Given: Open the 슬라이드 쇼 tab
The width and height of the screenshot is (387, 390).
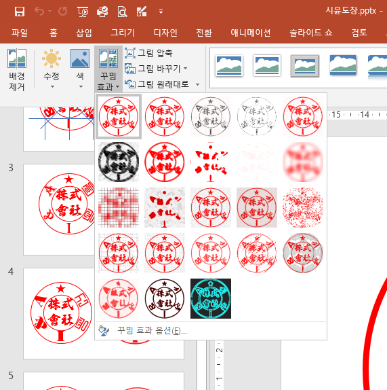Looking at the screenshot, I should (x=311, y=33).
